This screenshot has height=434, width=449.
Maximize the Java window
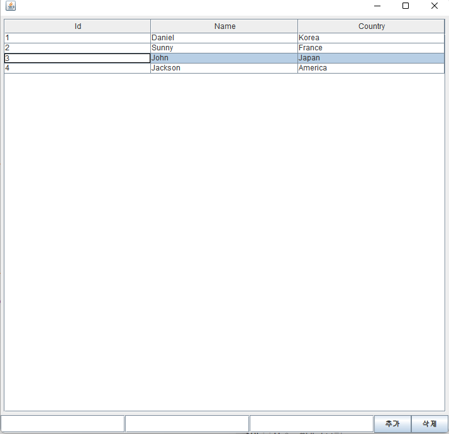point(406,6)
